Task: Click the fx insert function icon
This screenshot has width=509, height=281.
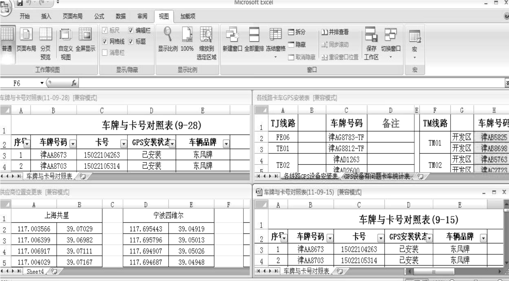Action: [74, 83]
